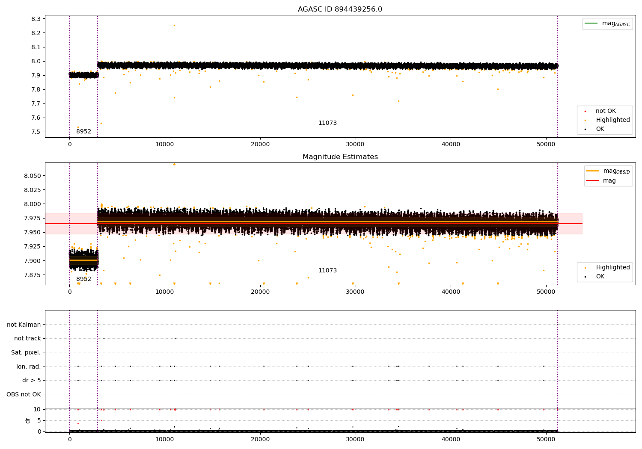Click the 8.0 y-axis tick label
Image resolution: width=642 pixels, height=449 pixels.
pyautogui.click(x=36, y=61)
